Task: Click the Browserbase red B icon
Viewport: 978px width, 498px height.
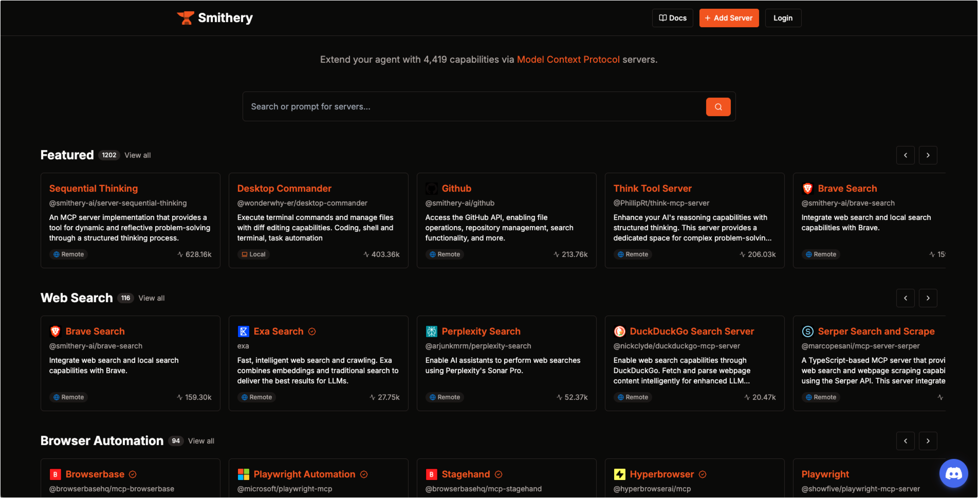Action: click(x=55, y=474)
